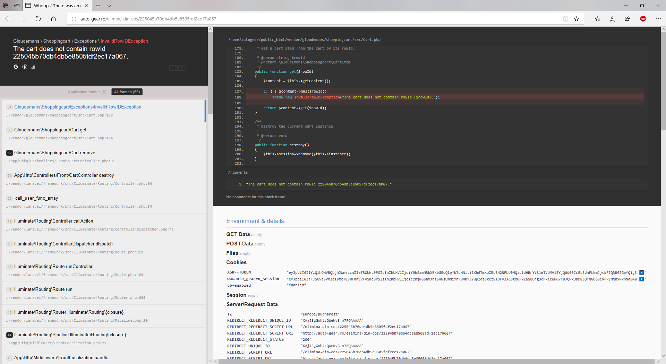Open the browser share icon

(x=627, y=19)
